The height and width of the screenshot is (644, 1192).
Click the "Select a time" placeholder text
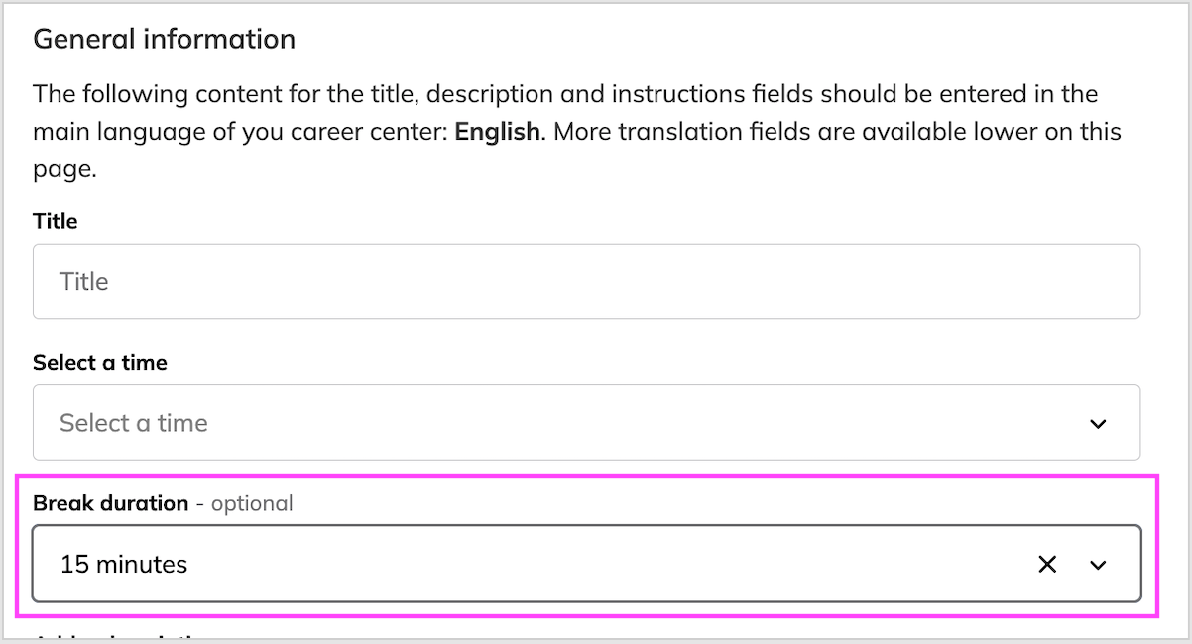(134, 423)
